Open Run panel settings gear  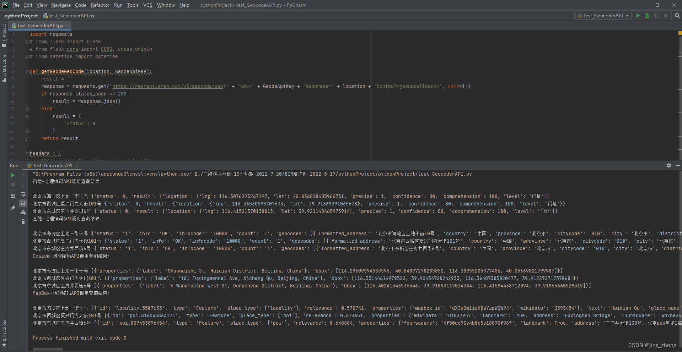(669, 165)
